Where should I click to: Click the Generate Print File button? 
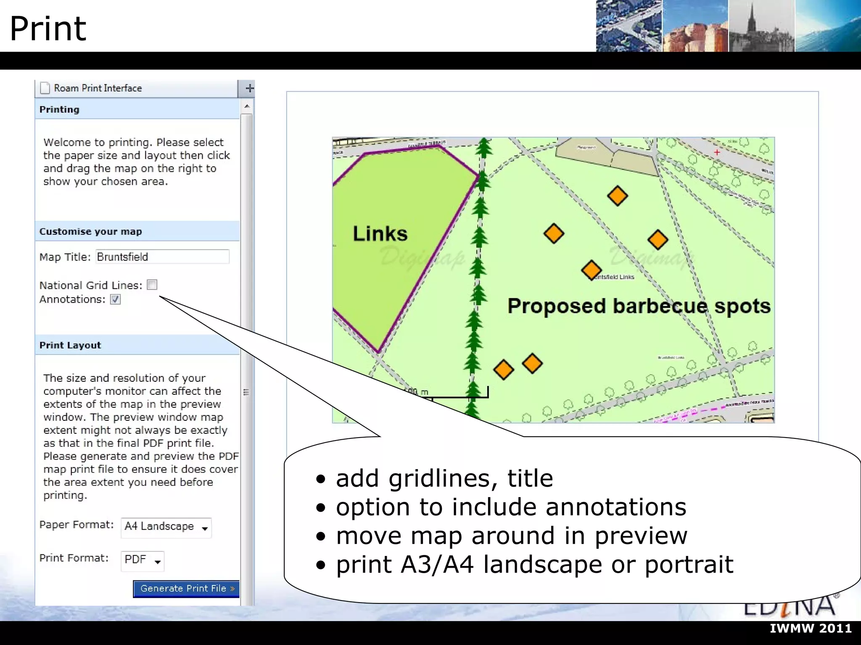[x=186, y=588]
